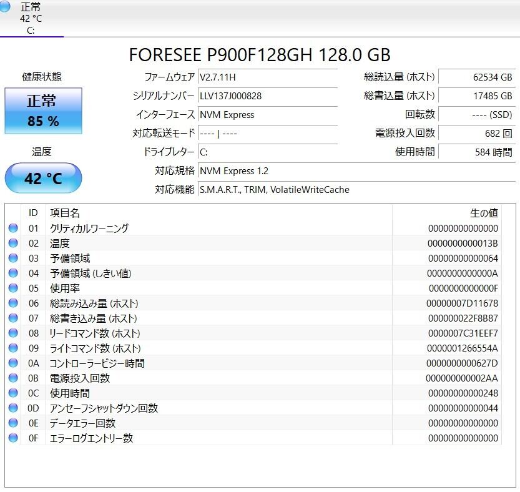
Task: Select the status icon of 使用率 row
Action: (13, 288)
